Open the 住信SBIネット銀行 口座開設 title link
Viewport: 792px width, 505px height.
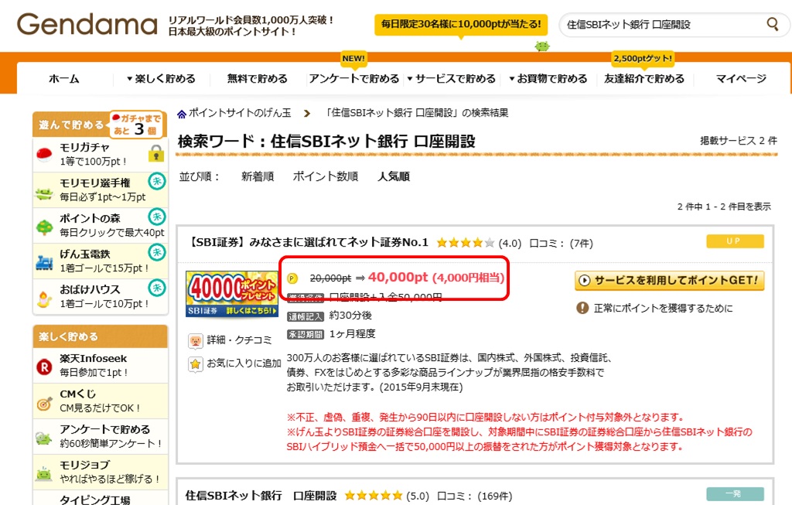pos(261,496)
